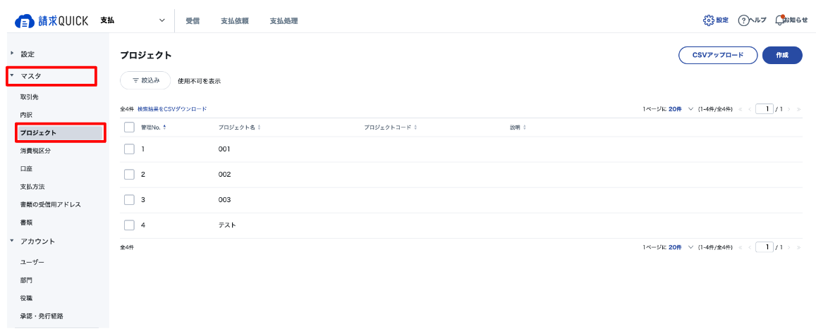Open the 支払 module dropdown
The image size is (816, 331).
(x=133, y=20)
